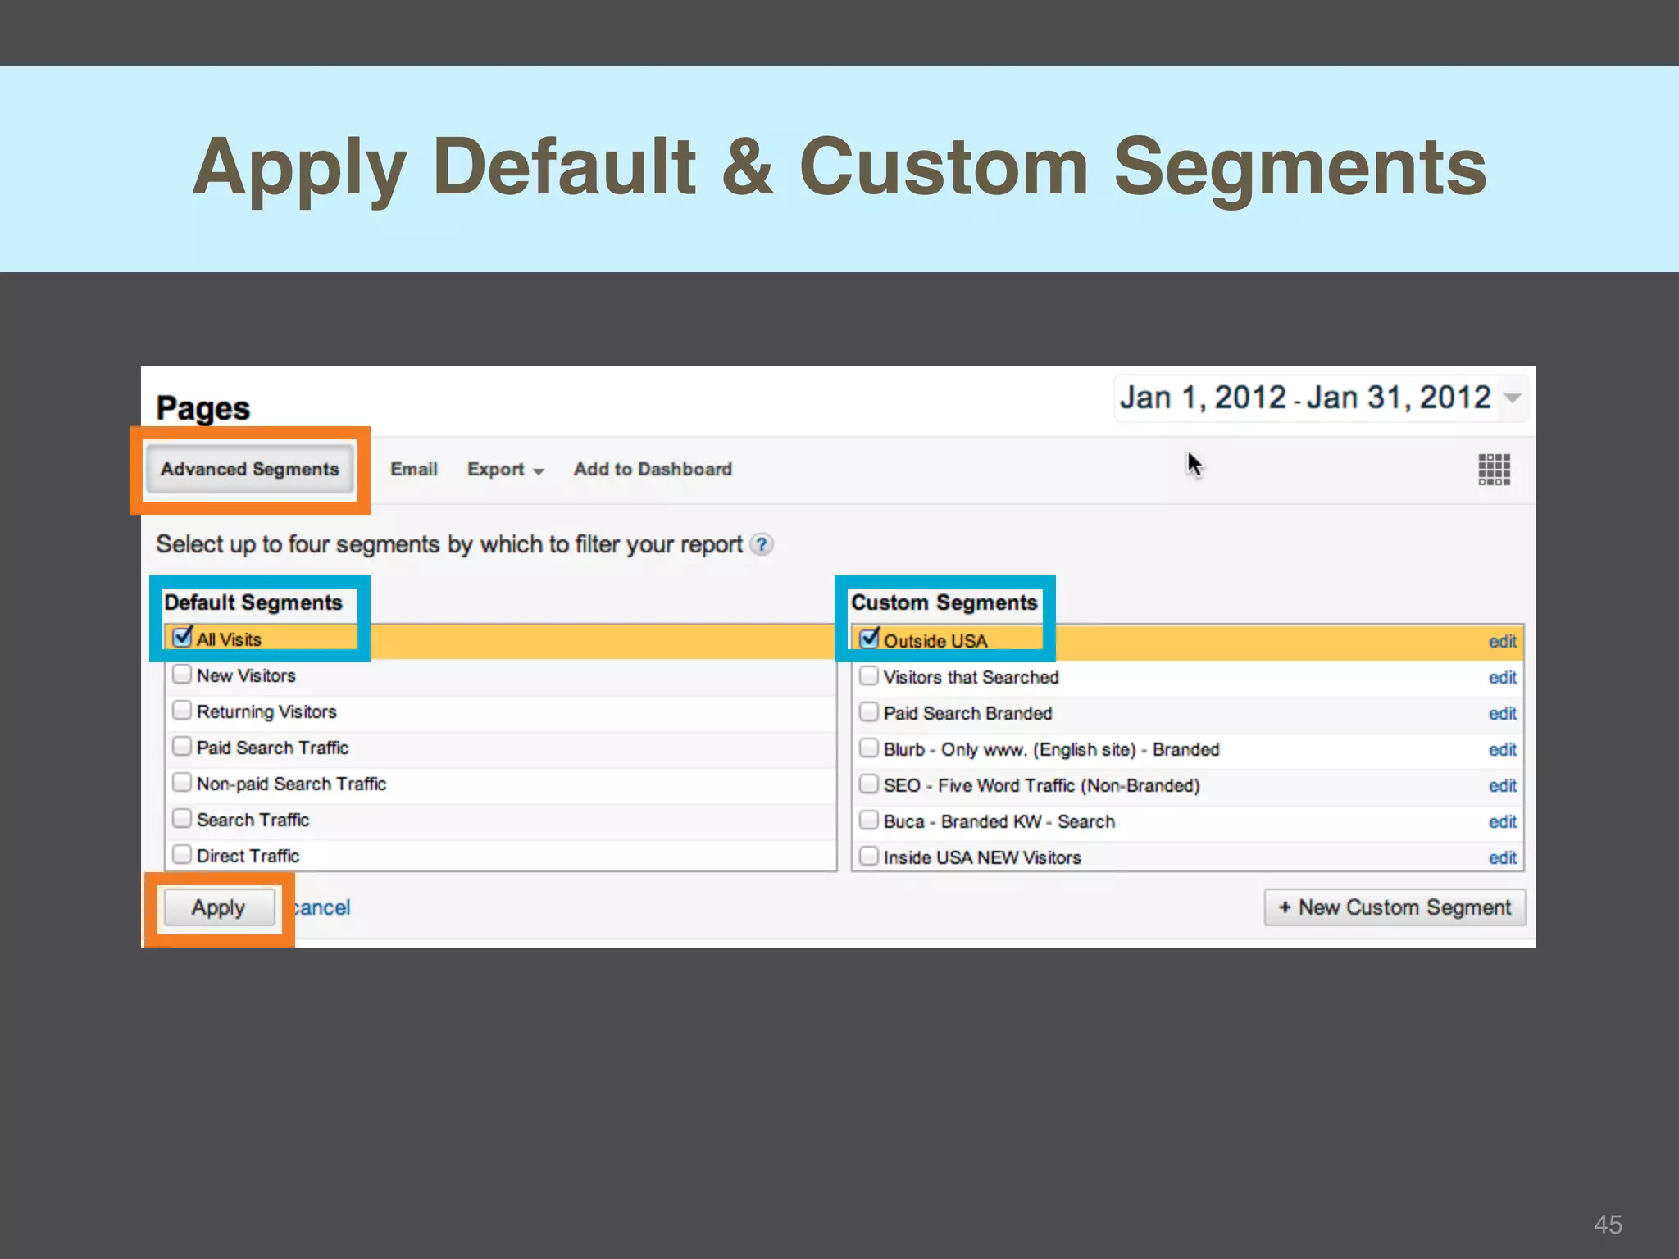The width and height of the screenshot is (1679, 1259).
Task: Click the New Custom Segment button
Action: pyautogui.click(x=1395, y=908)
